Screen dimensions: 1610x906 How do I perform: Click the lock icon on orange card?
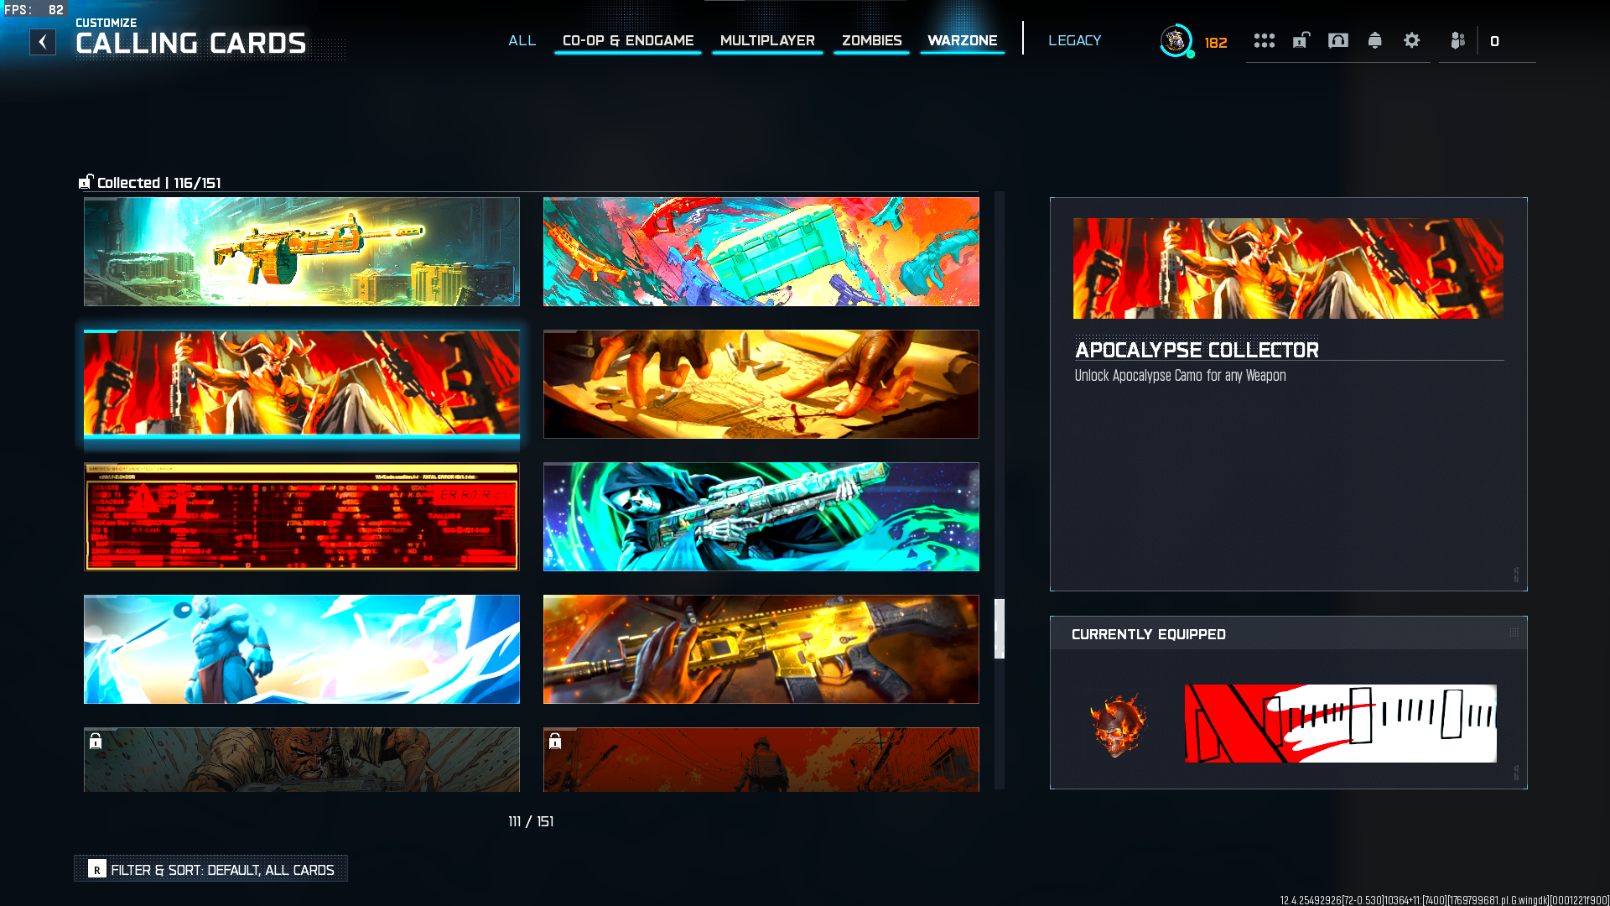coord(555,741)
